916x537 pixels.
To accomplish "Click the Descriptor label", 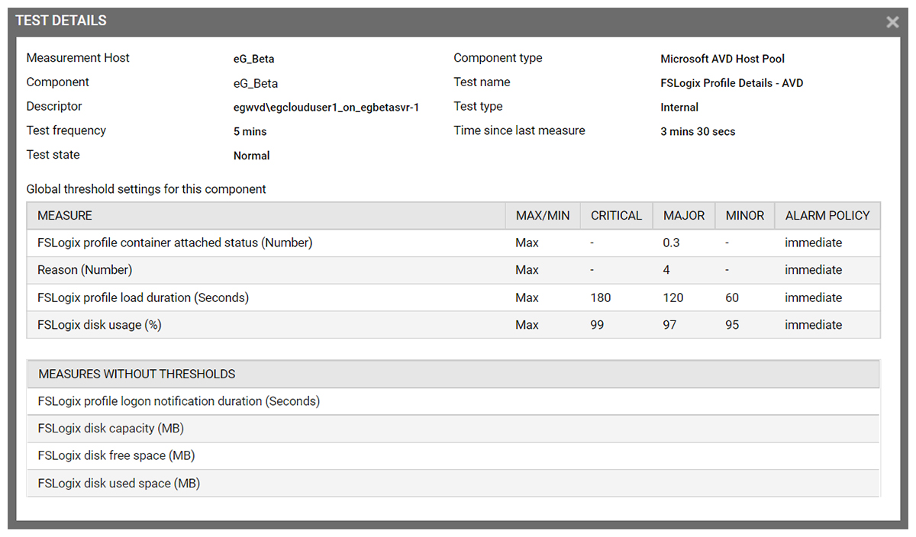I will [54, 107].
